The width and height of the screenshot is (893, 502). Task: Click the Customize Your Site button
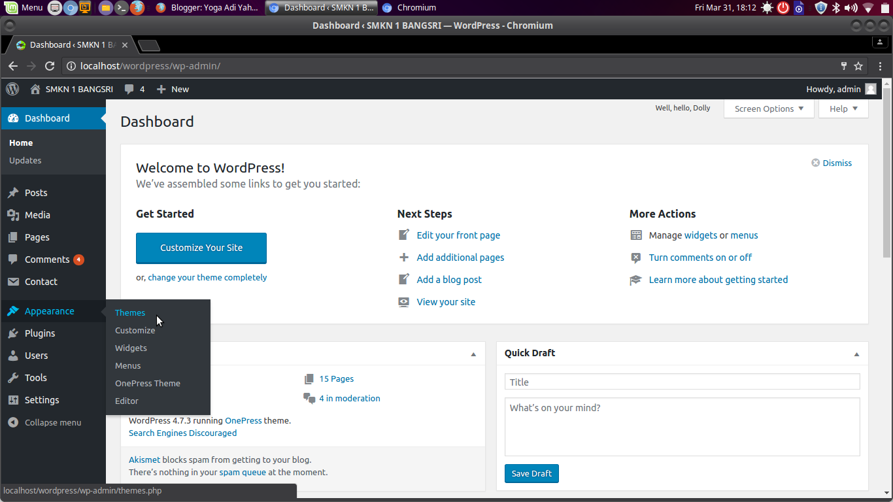pyautogui.click(x=201, y=248)
